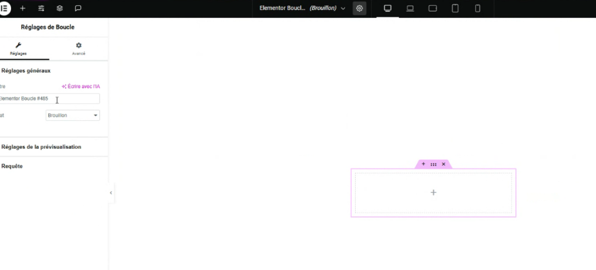The width and height of the screenshot is (596, 270).
Task: Open site settings sliders icon
Action: coord(41,9)
